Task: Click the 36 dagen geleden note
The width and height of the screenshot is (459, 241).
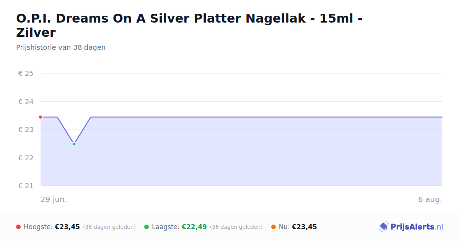Action: coord(236,227)
